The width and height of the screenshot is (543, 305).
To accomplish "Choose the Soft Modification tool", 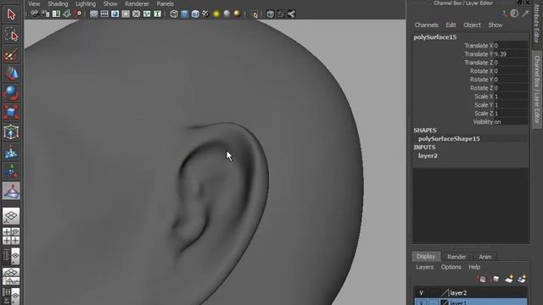I will click(11, 152).
